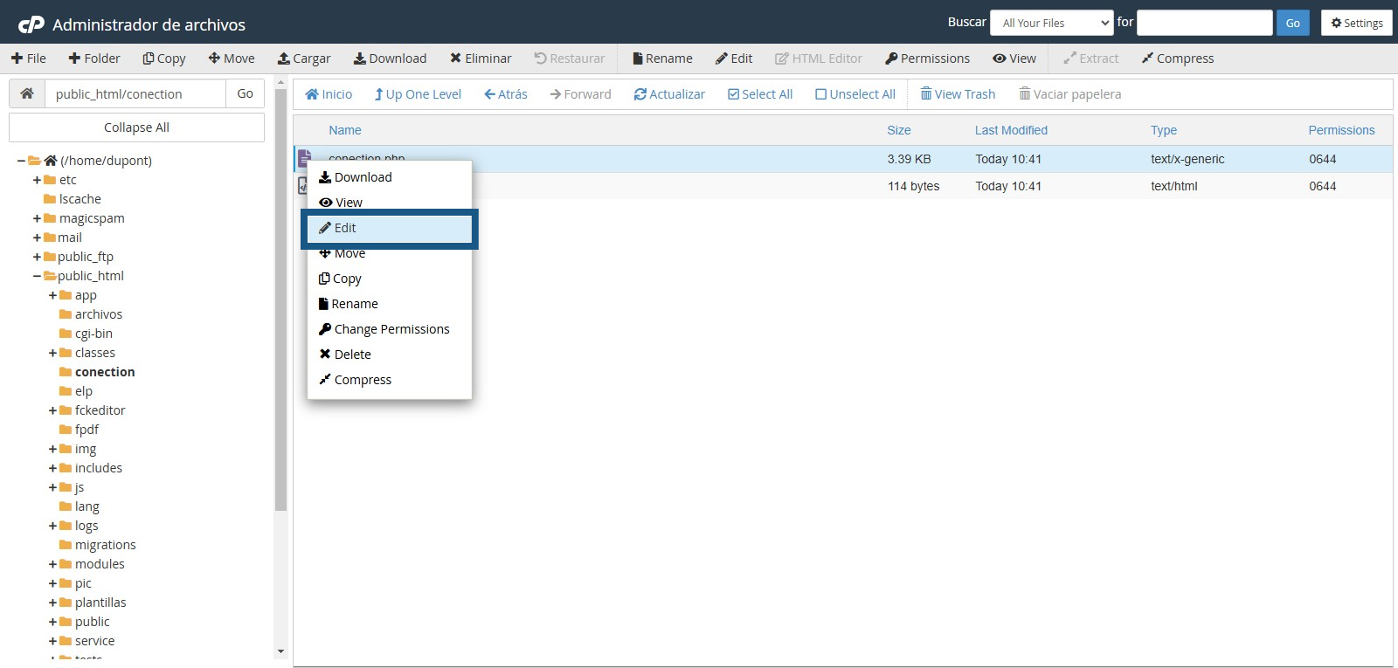
Task: Create a new folder with +Folder
Action: tap(94, 59)
